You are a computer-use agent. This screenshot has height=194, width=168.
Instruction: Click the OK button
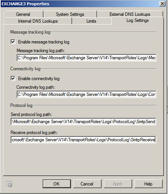click(x=57, y=184)
